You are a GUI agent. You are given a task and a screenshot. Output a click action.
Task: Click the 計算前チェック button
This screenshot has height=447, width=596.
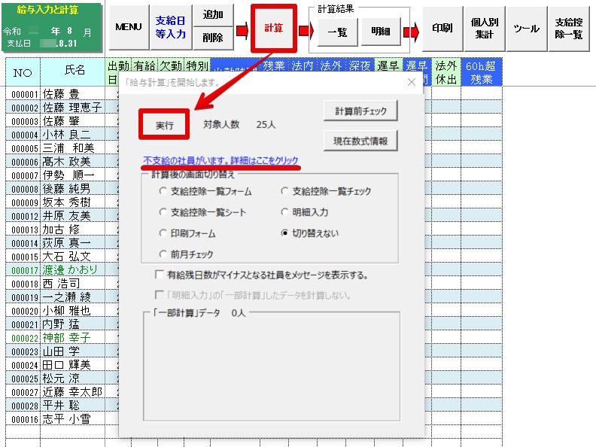(x=360, y=111)
